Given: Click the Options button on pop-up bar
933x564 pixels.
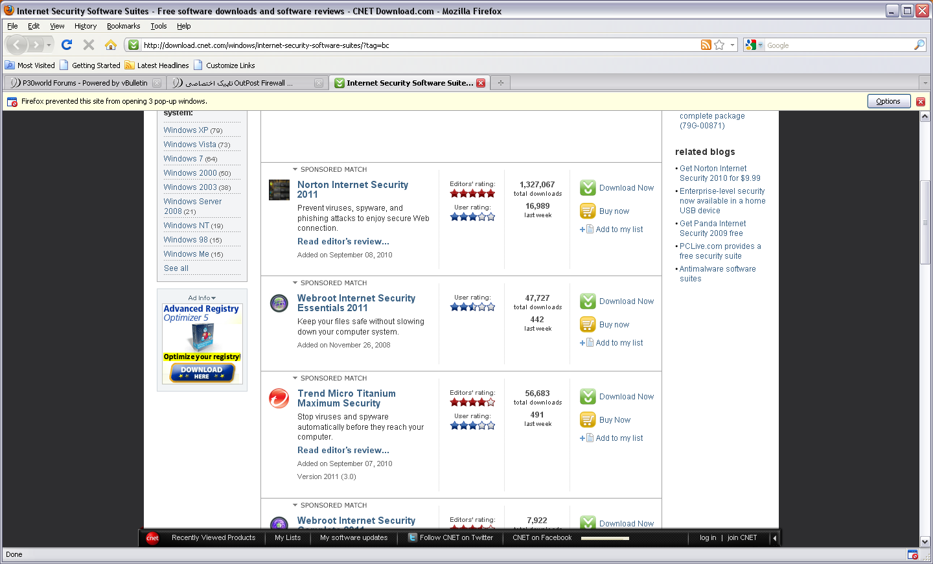Looking at the screenshot, I should pos(888,101).
